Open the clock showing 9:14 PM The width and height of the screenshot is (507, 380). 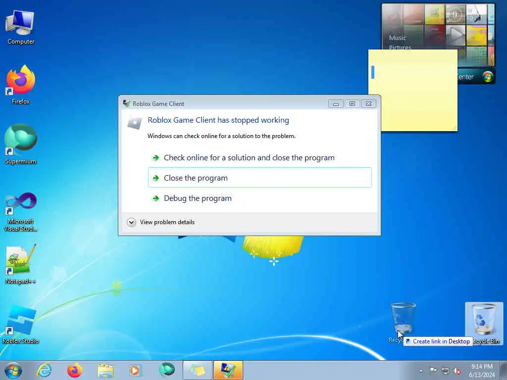point(482,371)
